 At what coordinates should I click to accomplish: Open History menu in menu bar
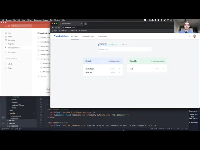click(30, 20)
